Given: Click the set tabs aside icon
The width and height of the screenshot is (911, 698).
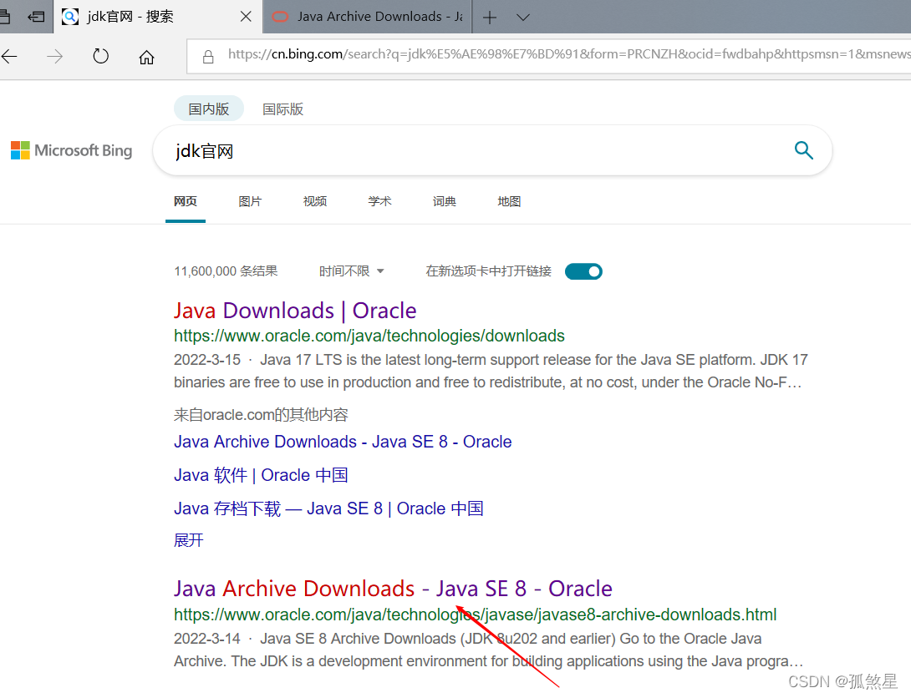Looking at the screenshot, I should [x=36, y=17].
